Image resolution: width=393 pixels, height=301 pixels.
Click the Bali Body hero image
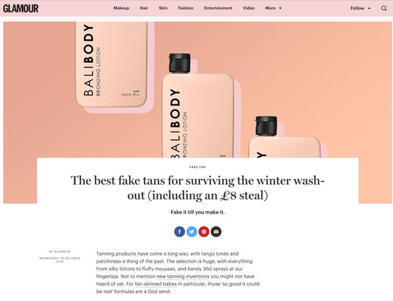coord(198,90)
